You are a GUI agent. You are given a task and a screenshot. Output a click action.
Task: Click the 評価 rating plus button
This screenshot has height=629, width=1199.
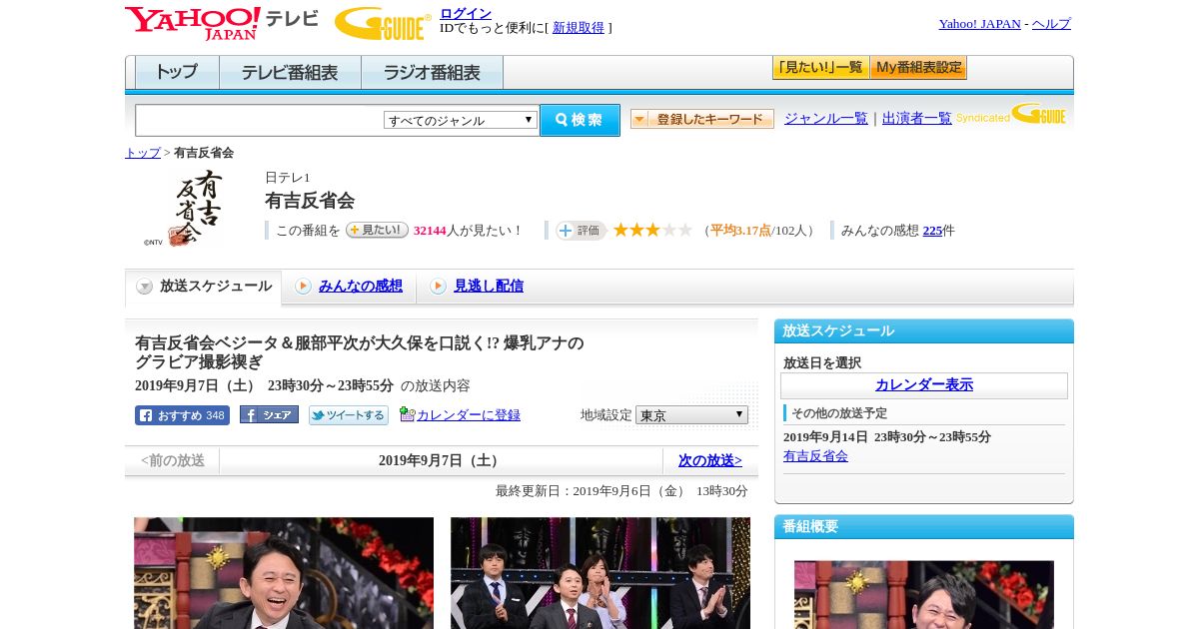581,231
